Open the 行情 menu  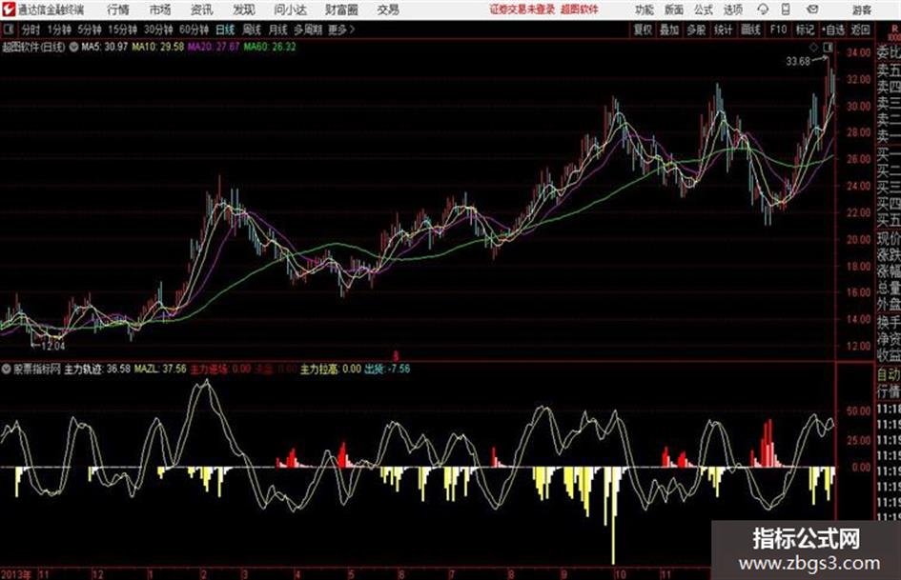pyautogui.click(x=118, y=10)
